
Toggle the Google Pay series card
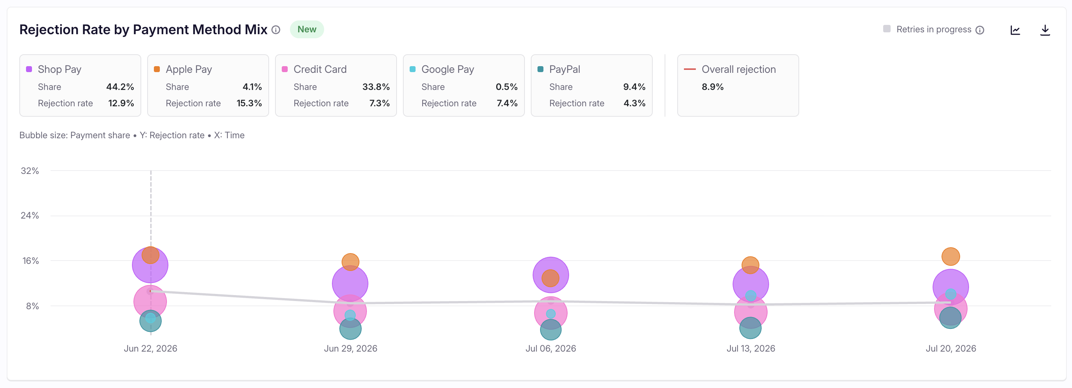pyautogui.click(x=464, y=85)
